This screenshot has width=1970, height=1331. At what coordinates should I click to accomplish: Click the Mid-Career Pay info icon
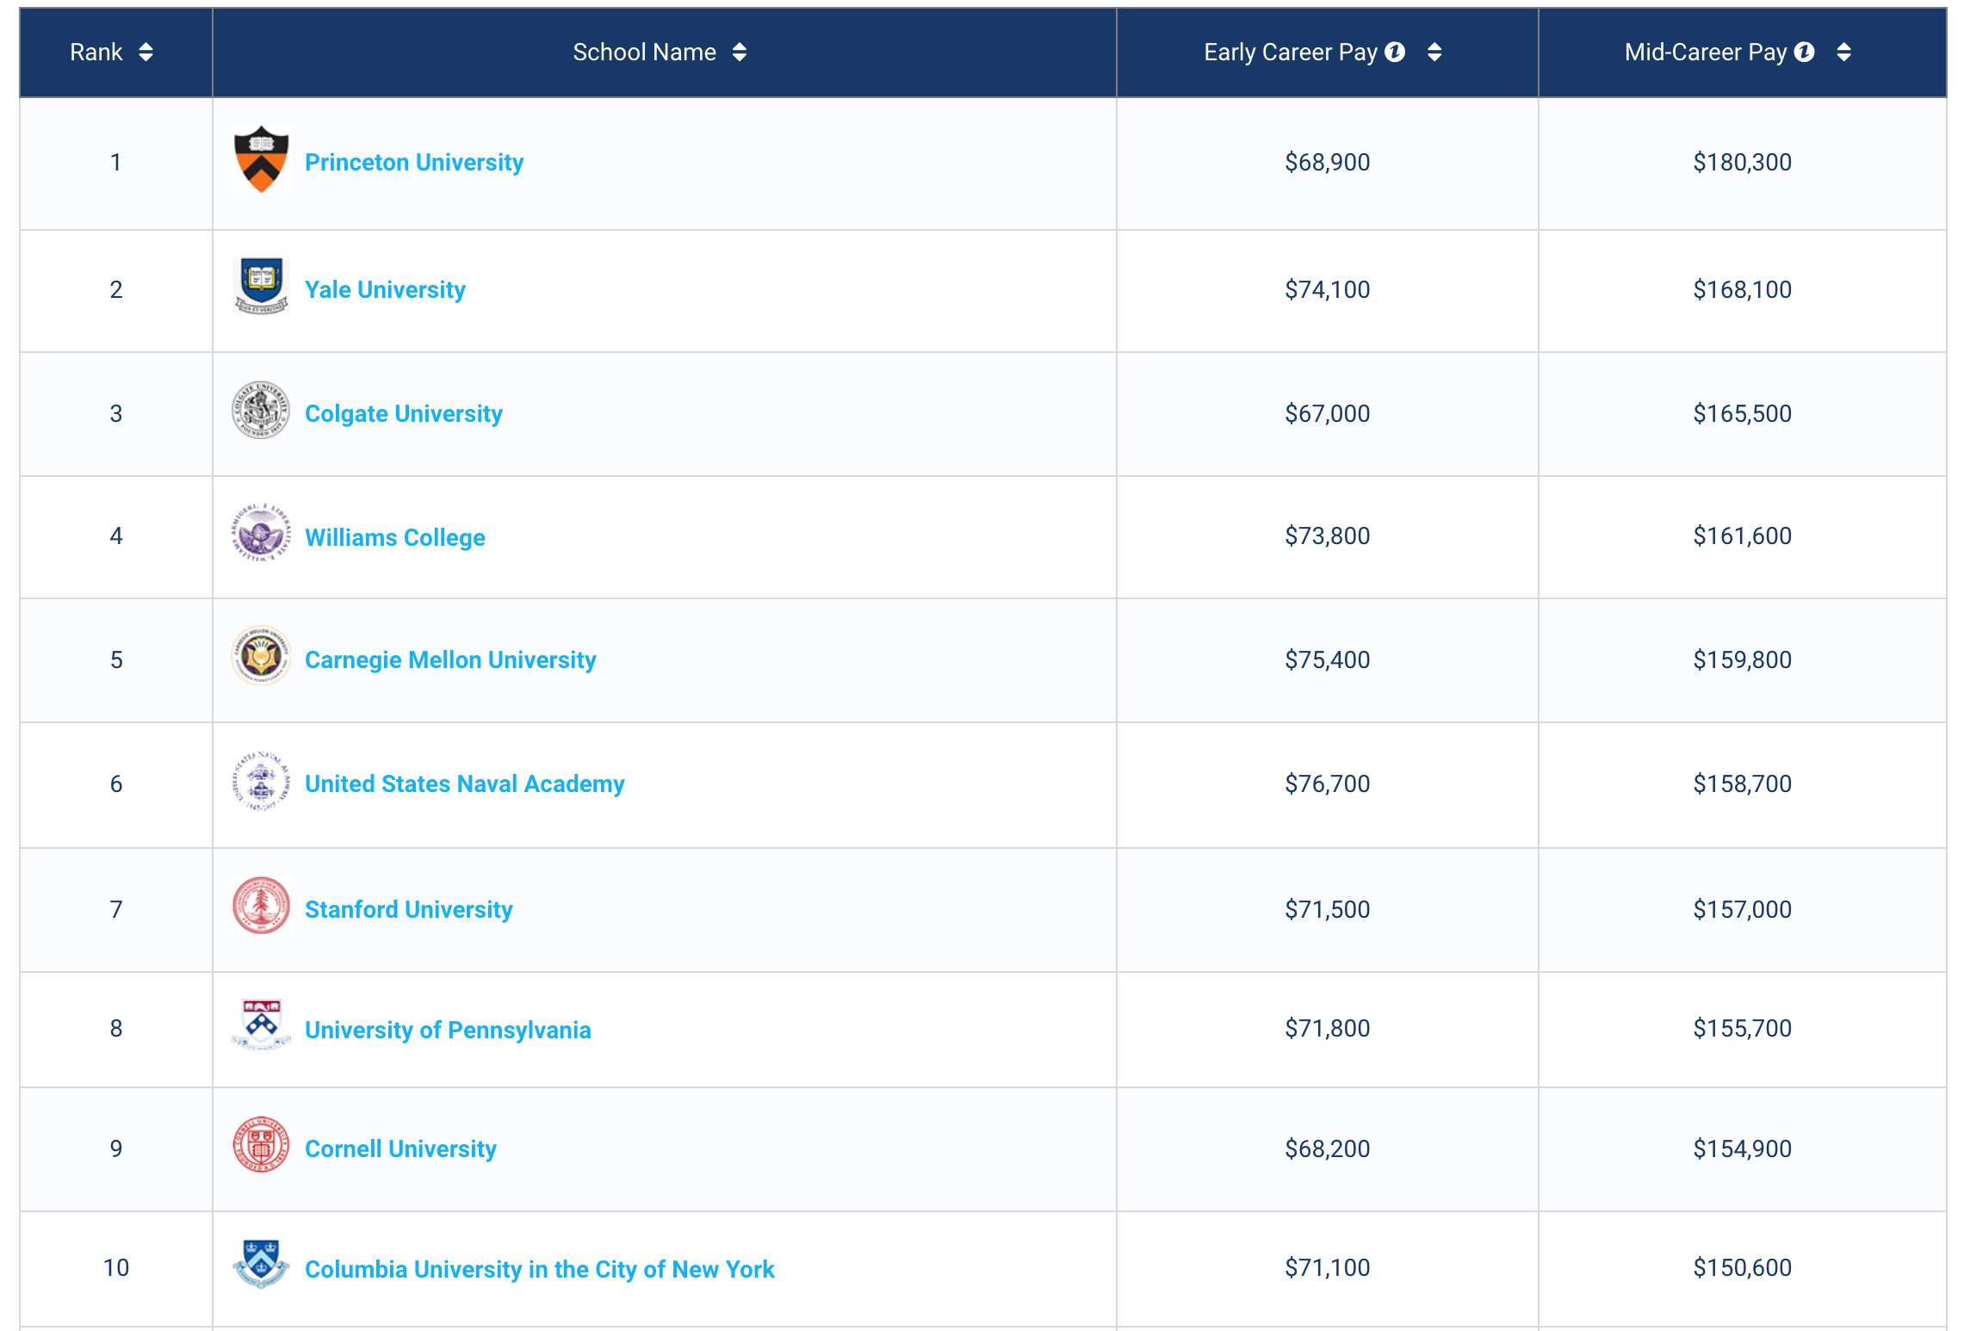(x=1805, y=53)
